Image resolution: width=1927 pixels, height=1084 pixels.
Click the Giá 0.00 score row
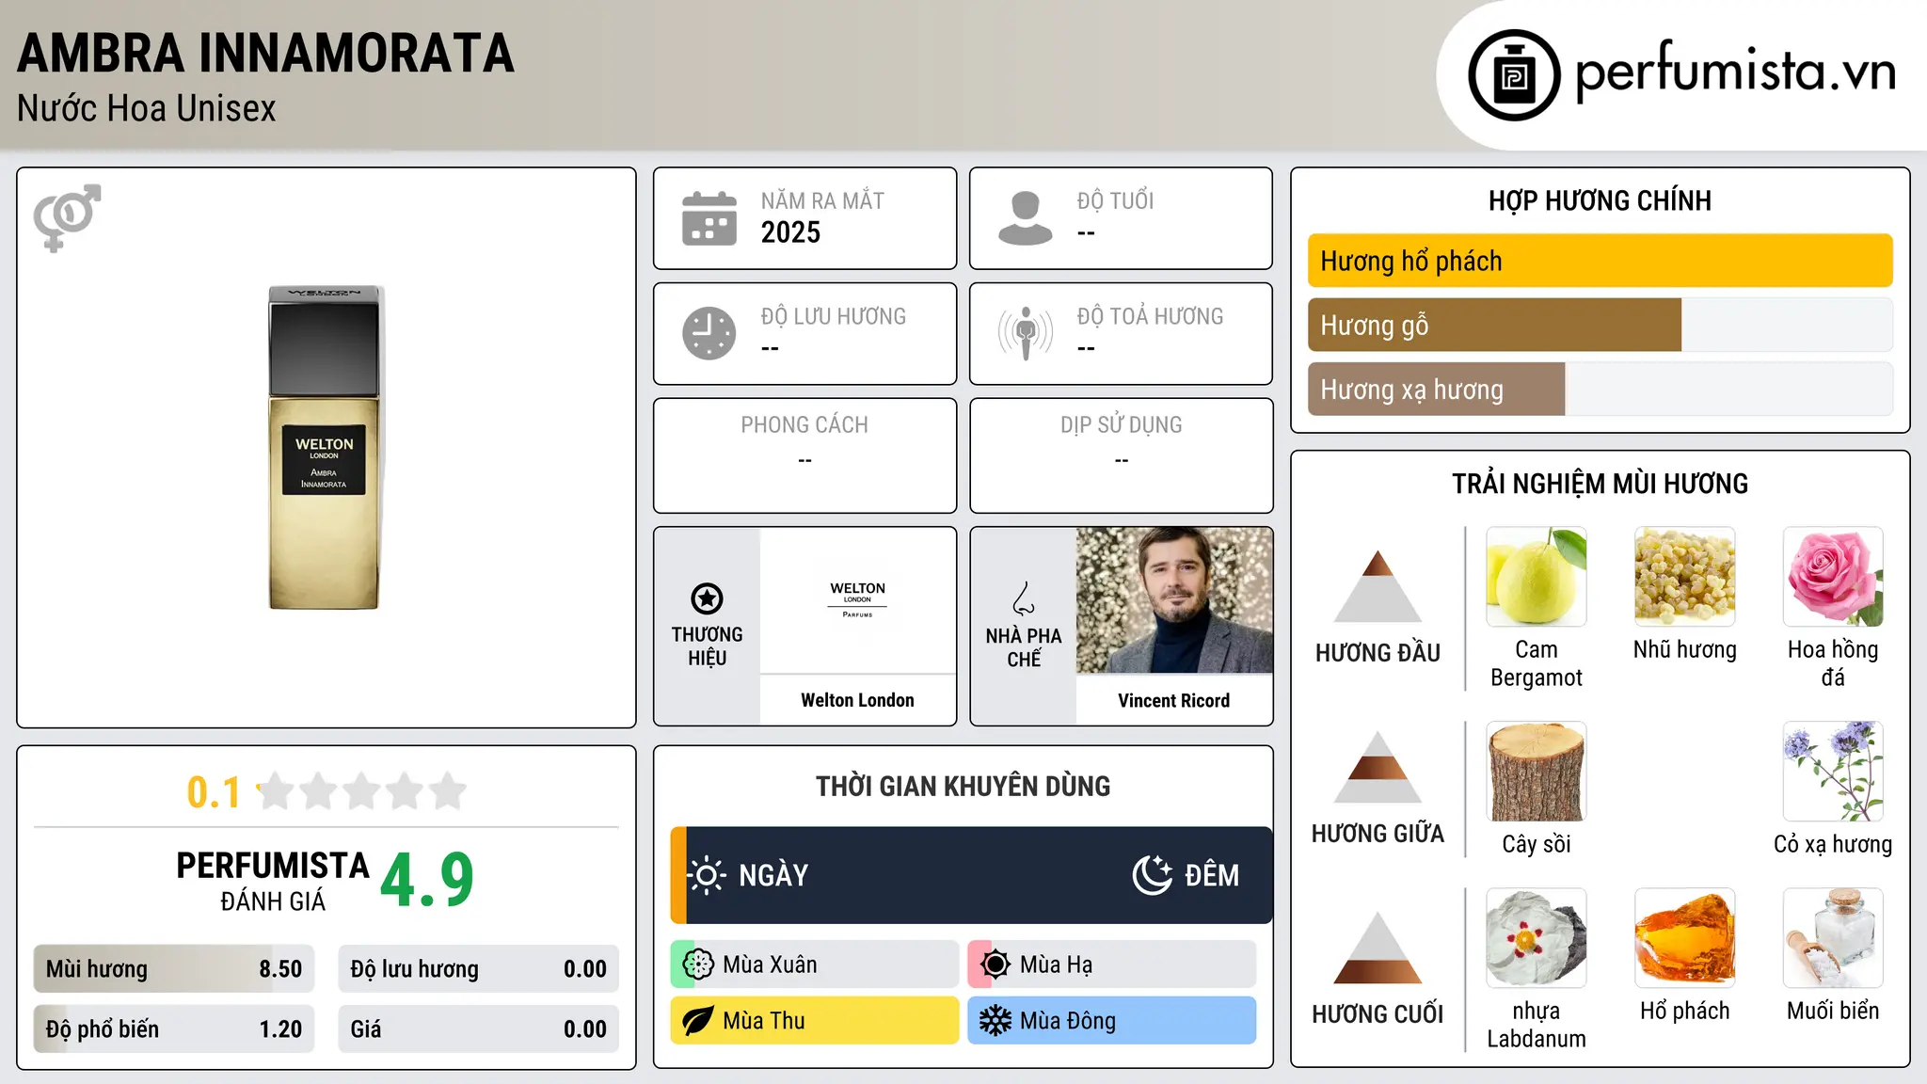pyautogui.click(x=478, y=1029)
